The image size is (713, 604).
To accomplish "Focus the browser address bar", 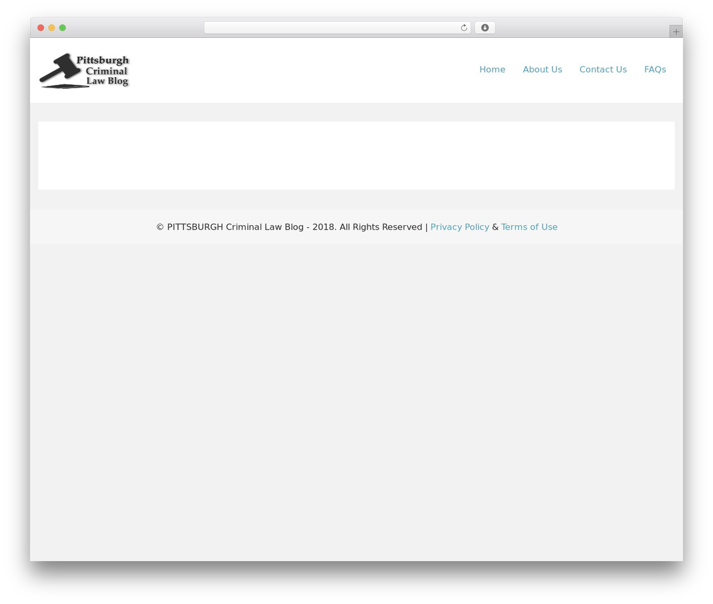I will (337, 28).
